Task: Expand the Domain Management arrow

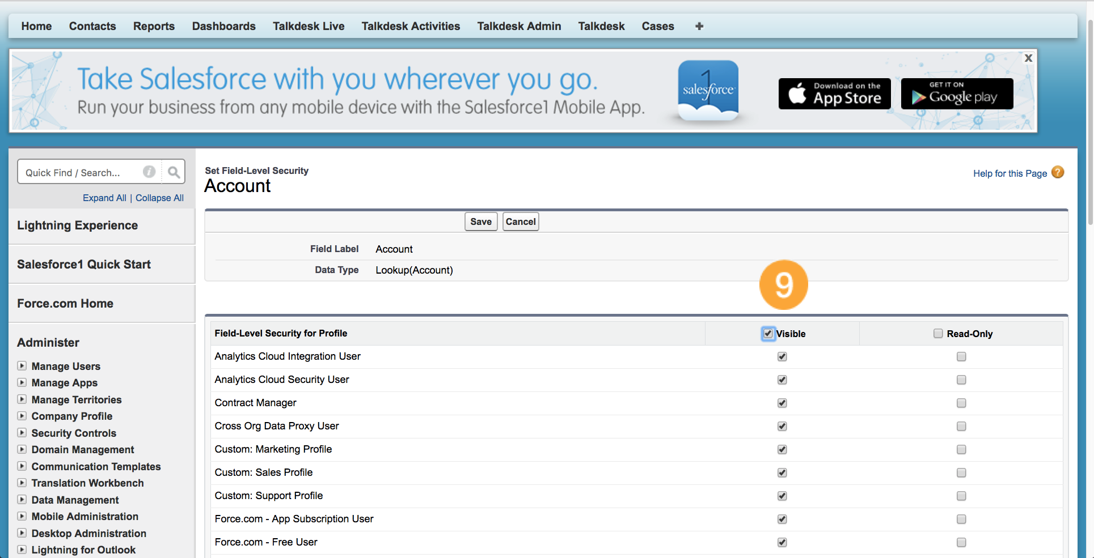Action: point(22,449)
